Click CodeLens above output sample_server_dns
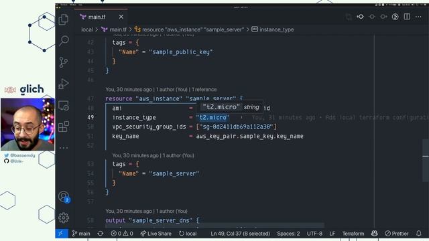The image size is (429, 241). [x=146, y=211]
